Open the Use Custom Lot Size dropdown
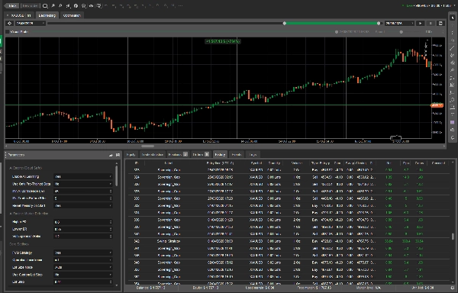Screen dimensions: 458x293 coord(83,275)
